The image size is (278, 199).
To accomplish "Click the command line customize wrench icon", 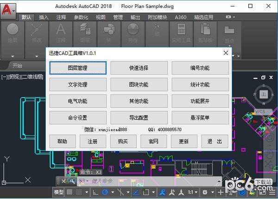I will tap(72, 180).
